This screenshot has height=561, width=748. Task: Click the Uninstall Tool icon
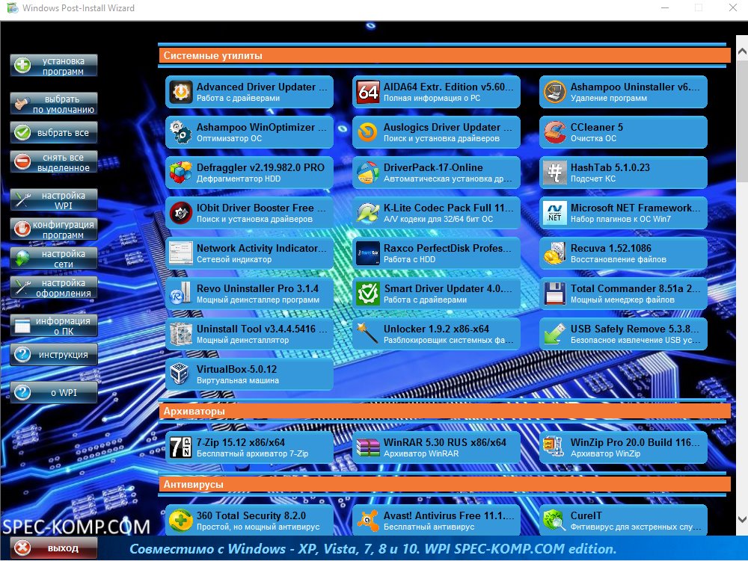point(181,334)
